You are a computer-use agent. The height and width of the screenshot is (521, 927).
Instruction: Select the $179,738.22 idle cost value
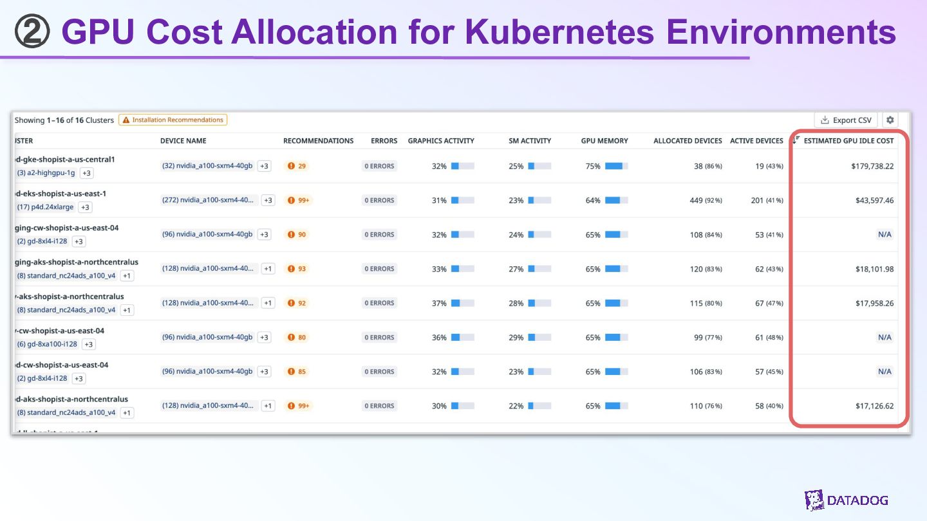872,166
